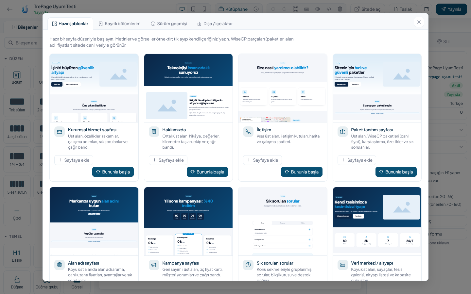This screenshot has width=471, height=294.
Task: Select the Hazır şablonlar tab
Action: click(70, 24)
